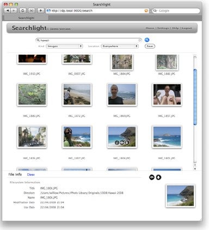
Task: Click the Save search button
Action: point(150,46)
